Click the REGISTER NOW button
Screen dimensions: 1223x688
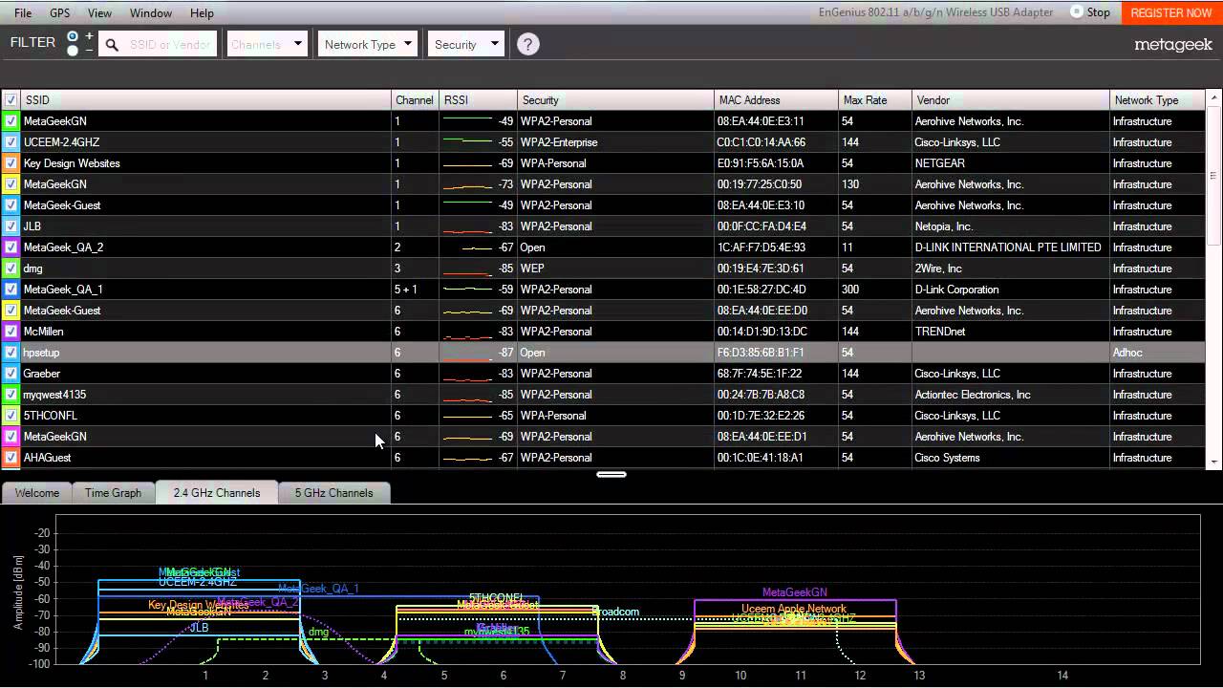1170,12
